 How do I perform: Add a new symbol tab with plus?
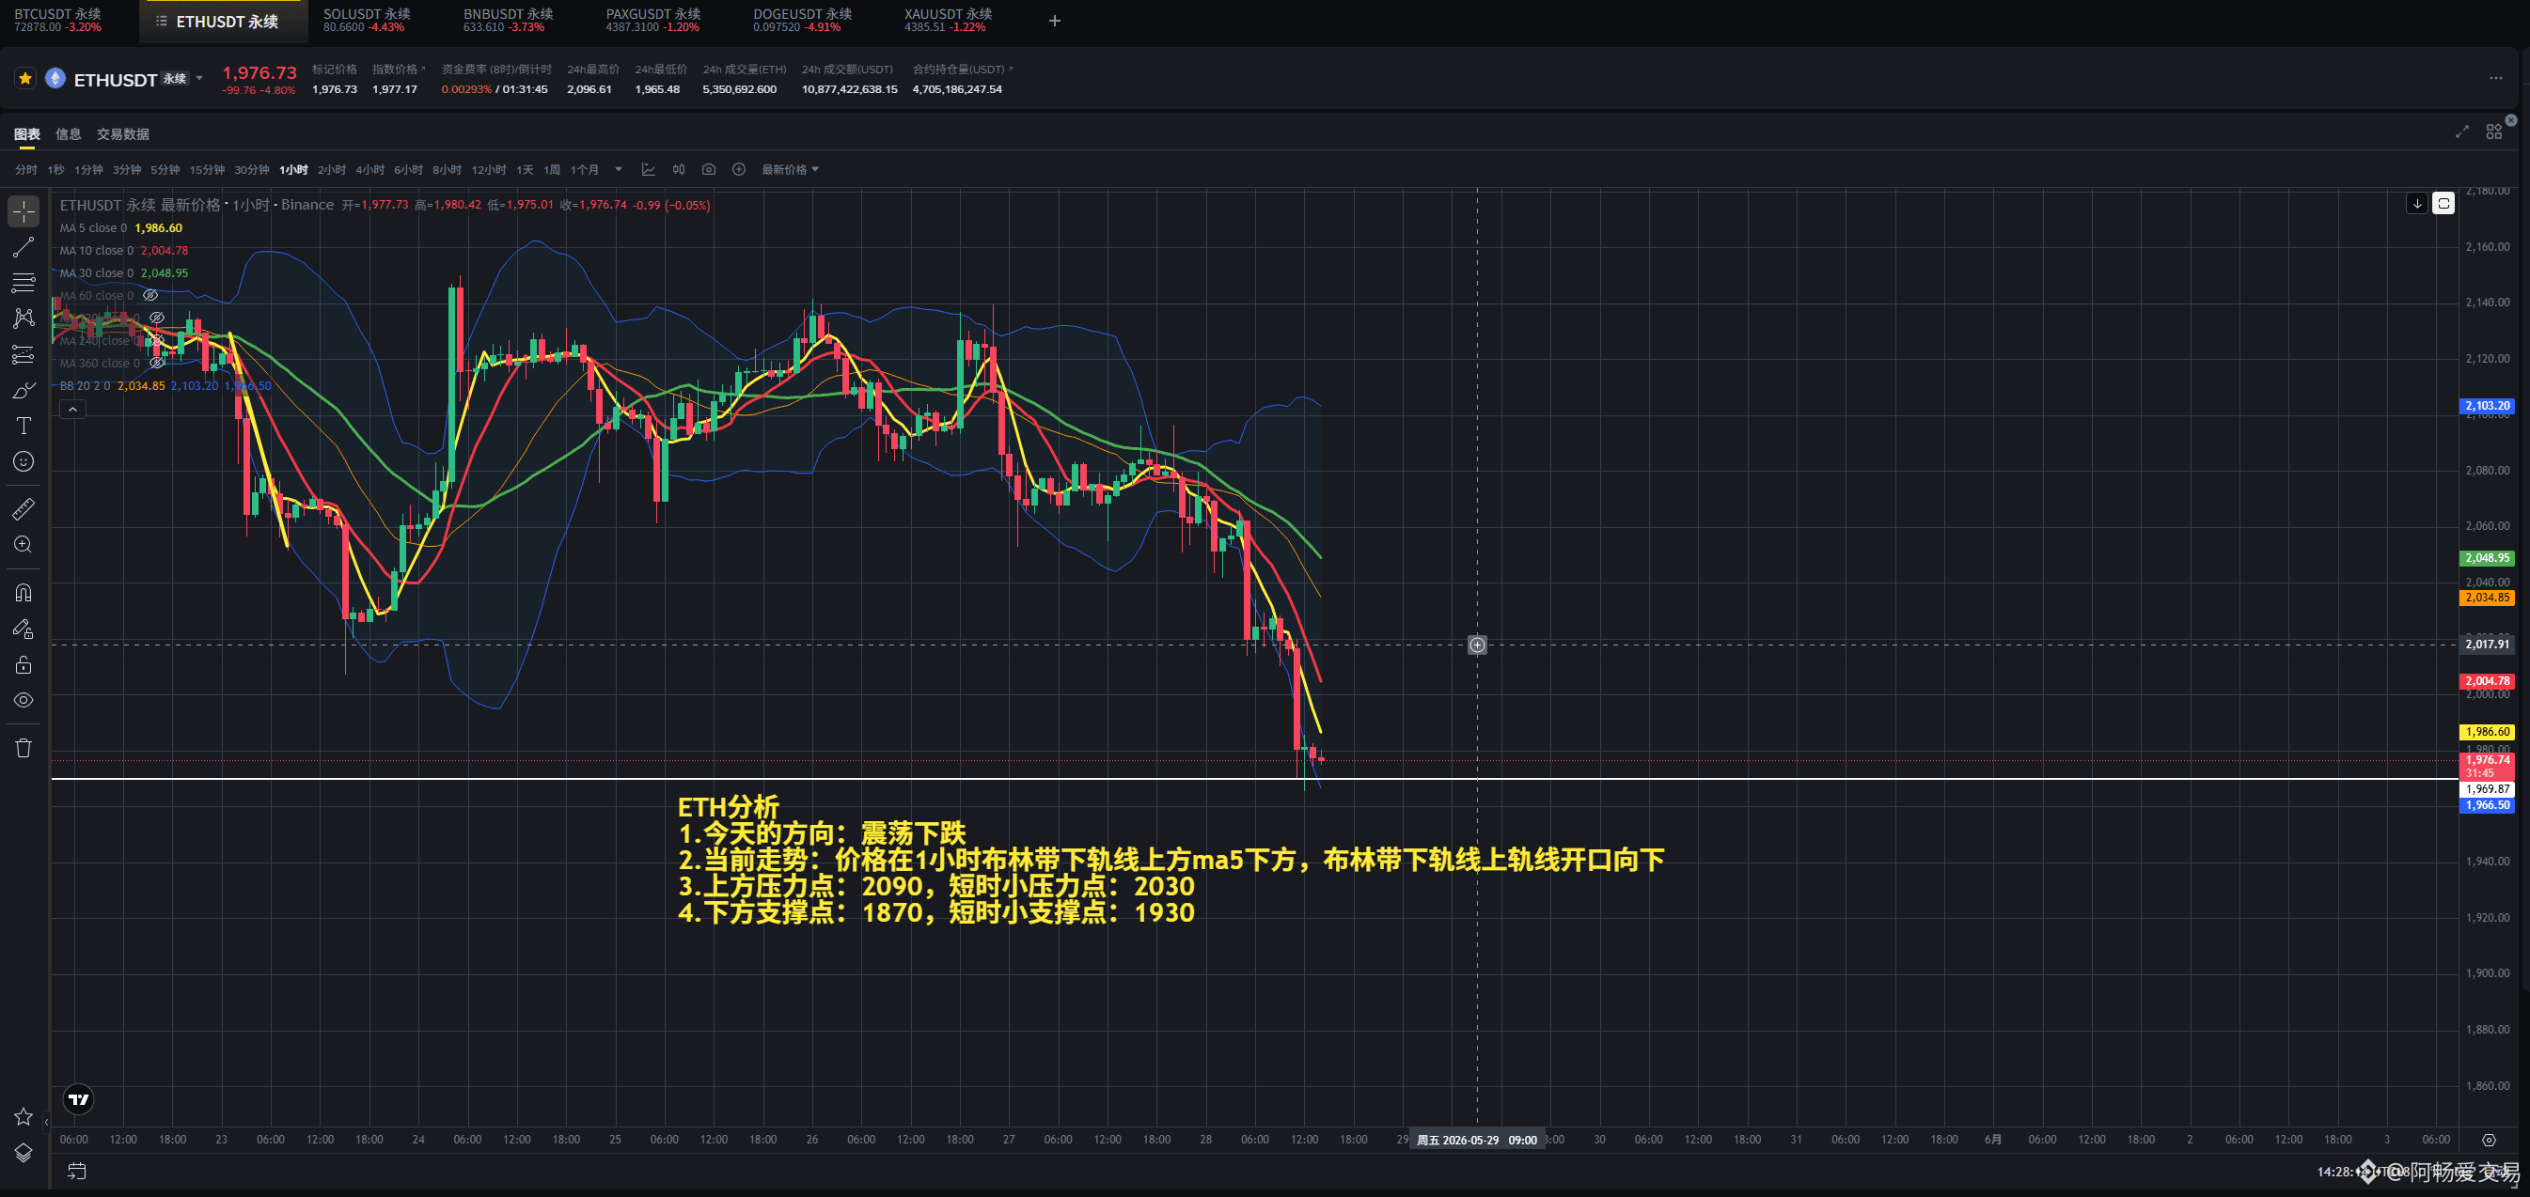1055,21
